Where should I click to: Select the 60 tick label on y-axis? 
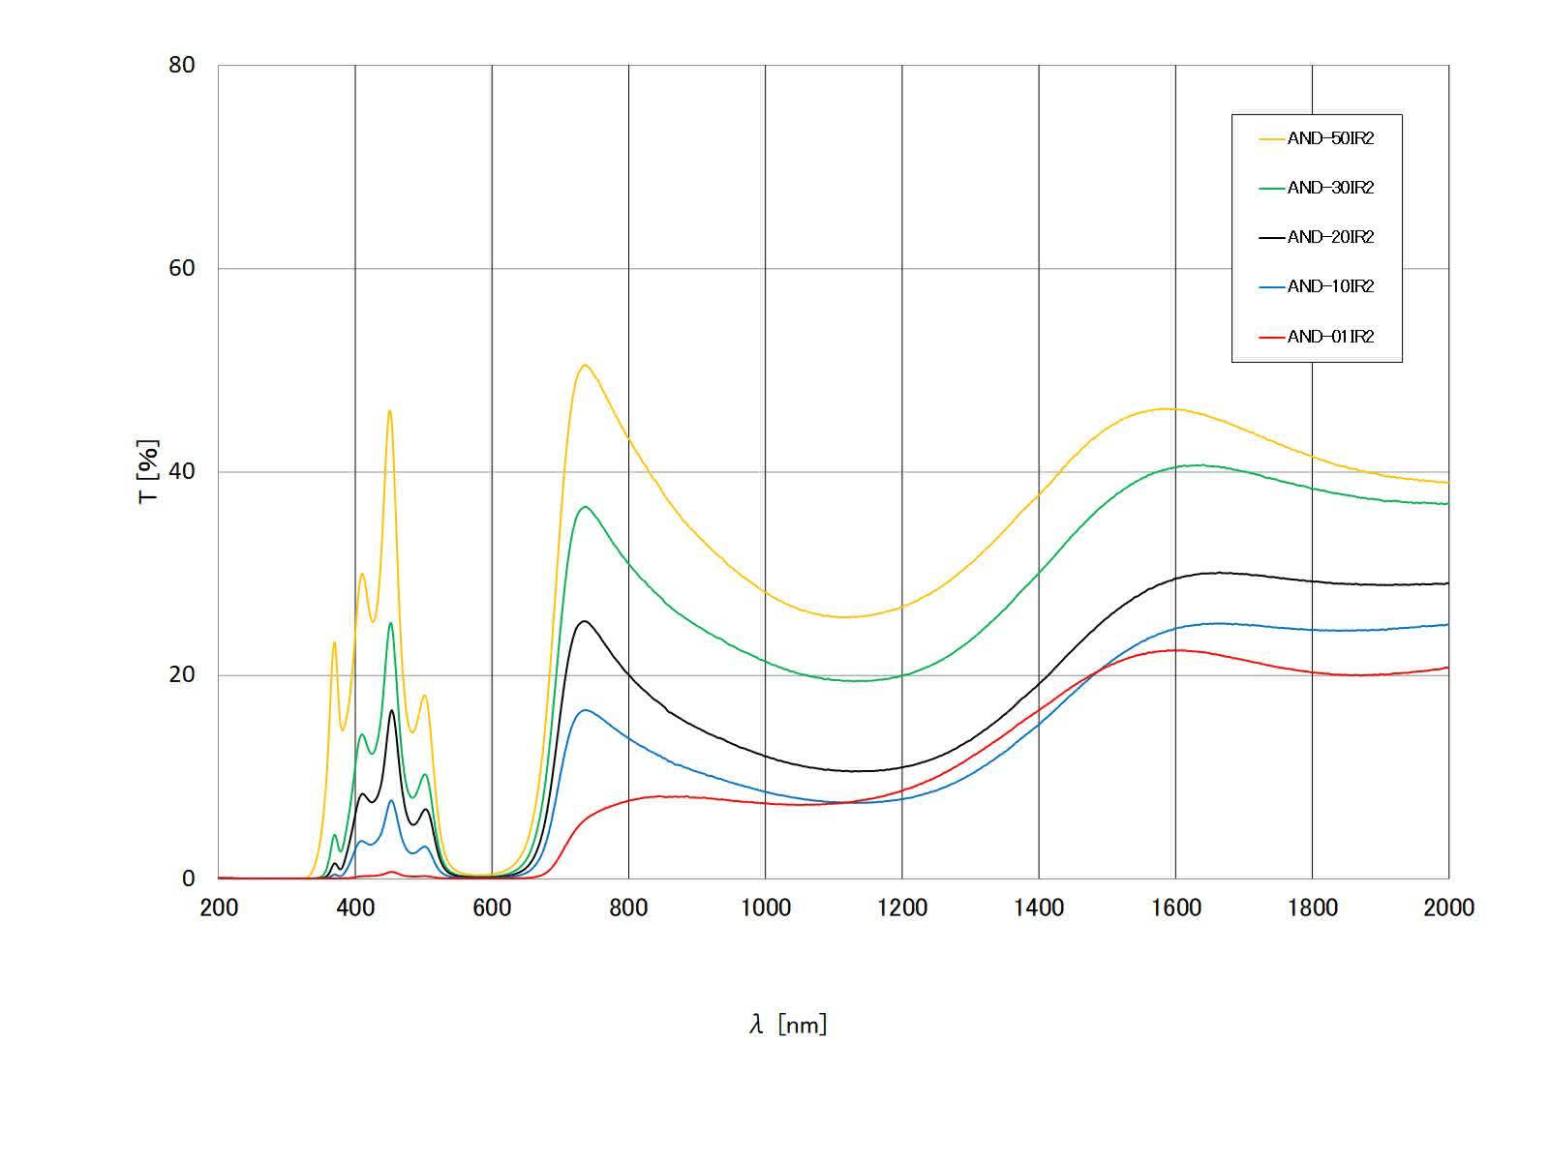point(181,268)
